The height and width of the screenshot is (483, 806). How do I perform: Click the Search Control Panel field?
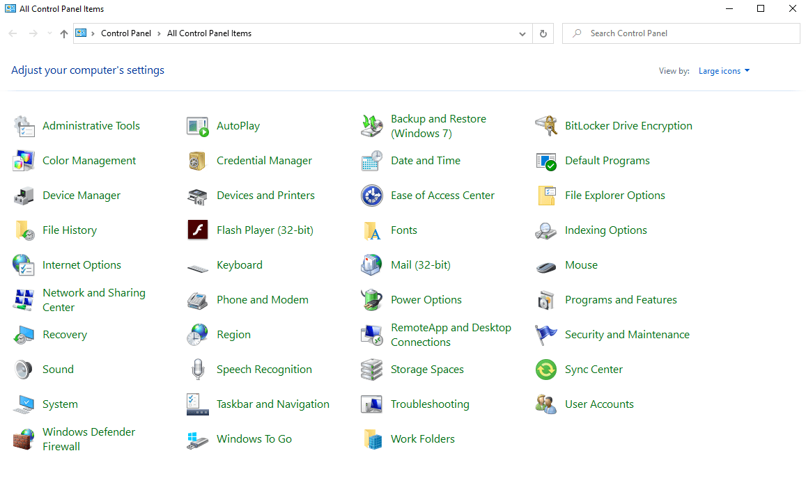(x=681, y=33)
